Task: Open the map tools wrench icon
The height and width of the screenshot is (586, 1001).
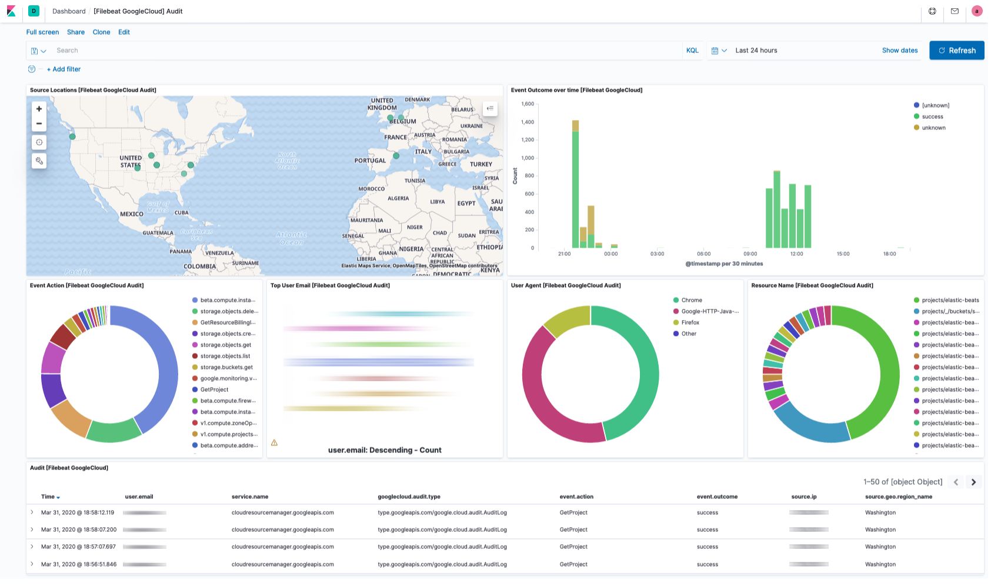Action: click(x=38, y=160)
